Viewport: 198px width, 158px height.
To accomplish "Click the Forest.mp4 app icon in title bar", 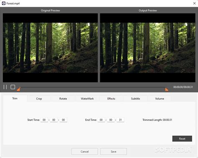I will pos(4,3).
